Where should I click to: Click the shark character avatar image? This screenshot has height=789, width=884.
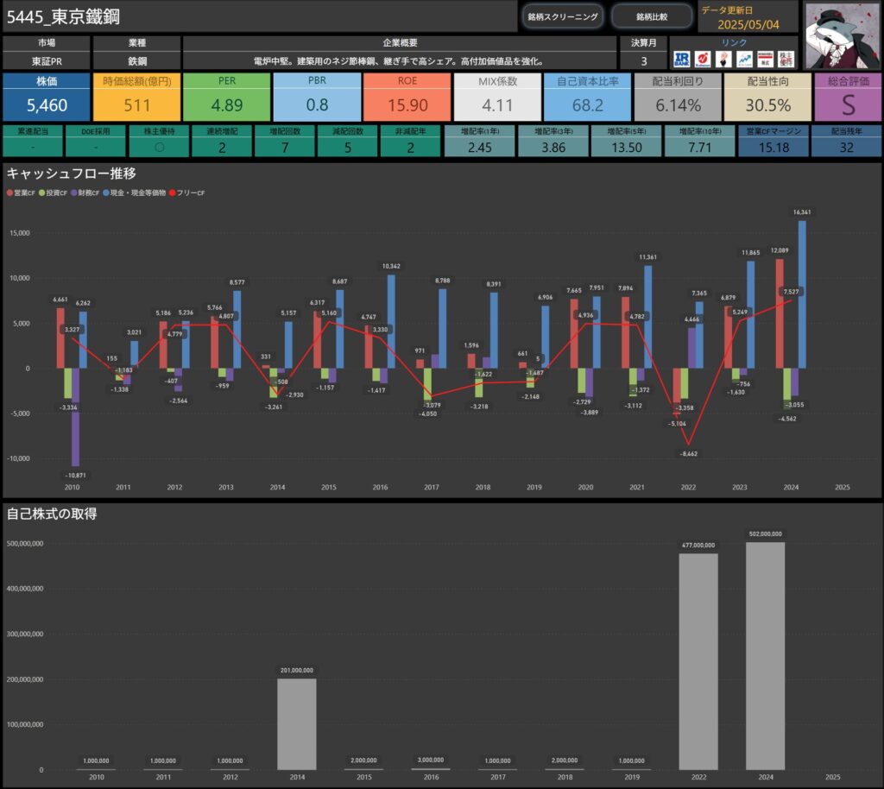tap(843, 35)
